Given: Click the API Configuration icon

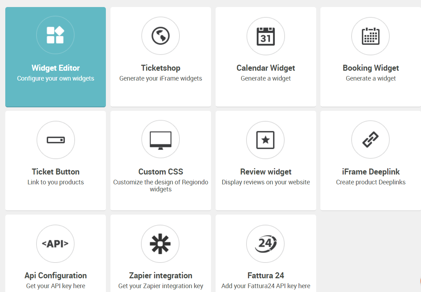Looking at the screenshot, I should pos(55,244).
